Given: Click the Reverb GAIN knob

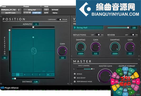Looking at the screenshot, I should point(130,47).
